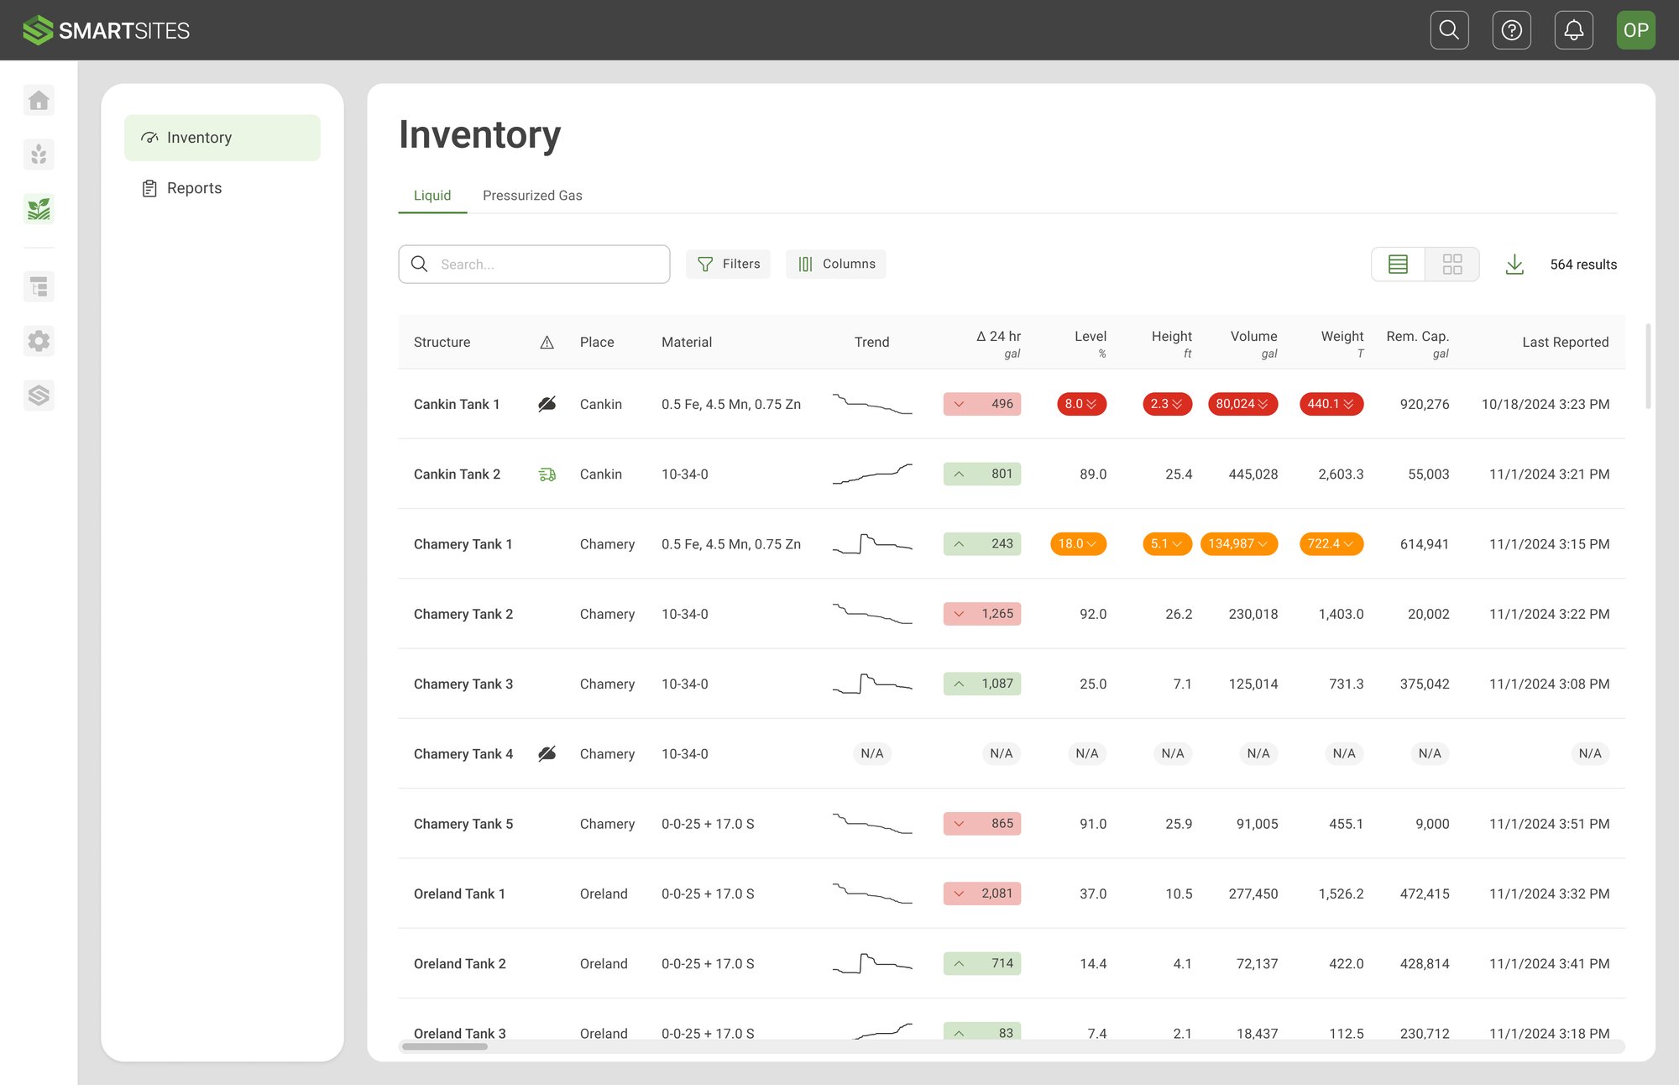Open Settings via the gear icon
Viewport: 1679px width, 1085px height.
39,341
